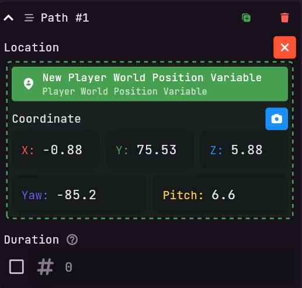Viewport: 302px width, 288px height.
Task: Delete Path #1 with red trash icon
Action: [284, 18]
